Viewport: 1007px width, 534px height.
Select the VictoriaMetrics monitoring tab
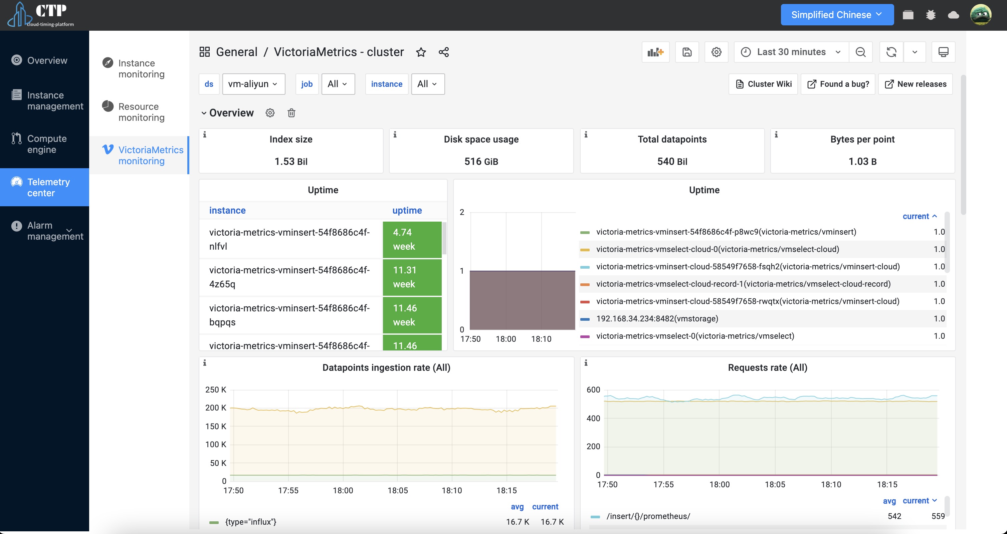click(139, 155)
